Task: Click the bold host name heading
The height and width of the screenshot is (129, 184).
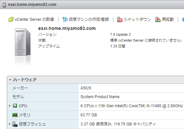Action: coord(67,28)
